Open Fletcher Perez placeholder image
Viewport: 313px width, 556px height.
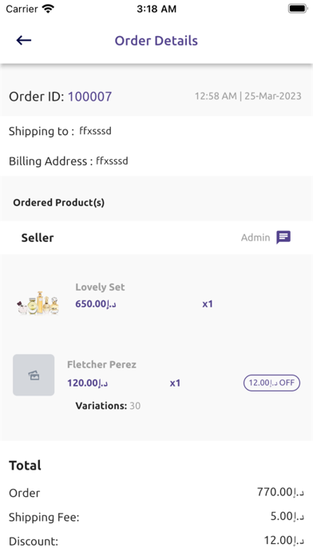[x=34, y=375]
